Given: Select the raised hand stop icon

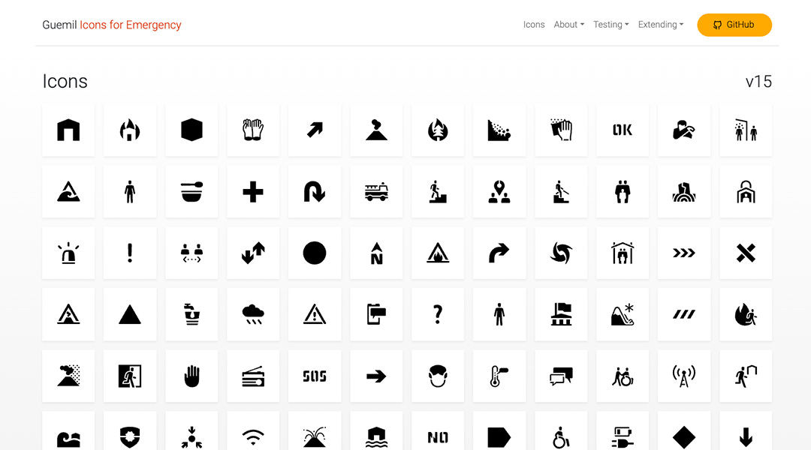Looking at the screenshot, I should (x=191, y=376).
